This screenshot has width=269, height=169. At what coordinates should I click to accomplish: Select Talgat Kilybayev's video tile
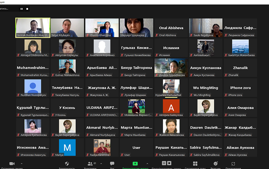[x=67, y=28]
